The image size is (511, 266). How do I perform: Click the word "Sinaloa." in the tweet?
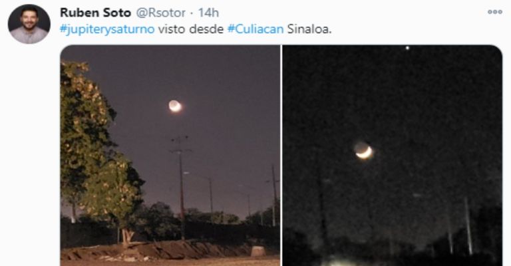click(x=309, y=29)
